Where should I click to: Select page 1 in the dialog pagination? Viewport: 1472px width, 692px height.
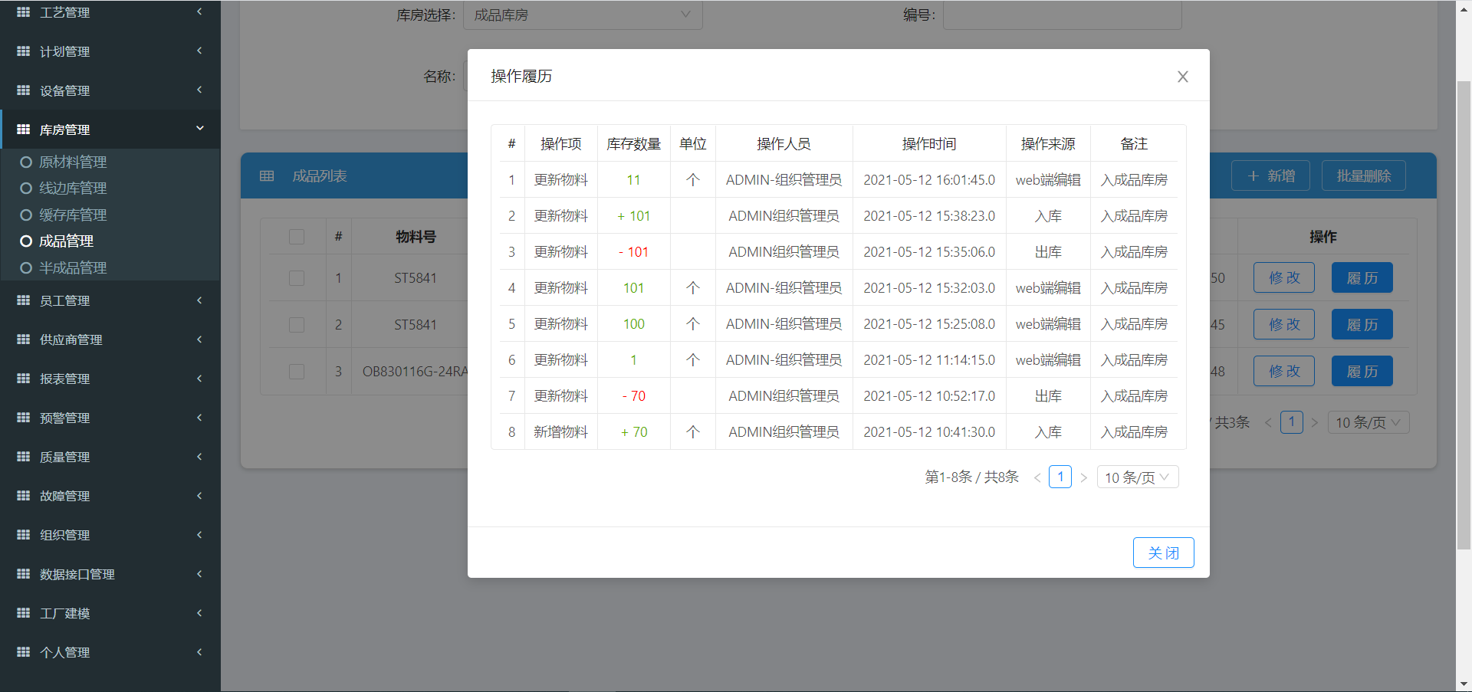1060,477
